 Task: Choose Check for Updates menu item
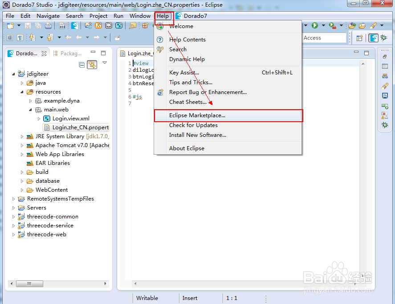click(x=228, y=125)
